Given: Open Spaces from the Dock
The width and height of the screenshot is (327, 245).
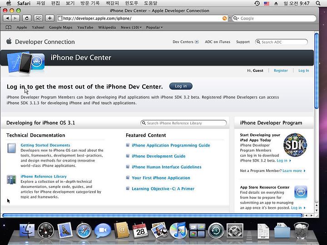Looking at the screenshot, I should pos(197,230).
